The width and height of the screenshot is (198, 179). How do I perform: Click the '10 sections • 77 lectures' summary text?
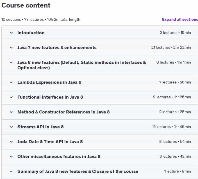(41, 20)
